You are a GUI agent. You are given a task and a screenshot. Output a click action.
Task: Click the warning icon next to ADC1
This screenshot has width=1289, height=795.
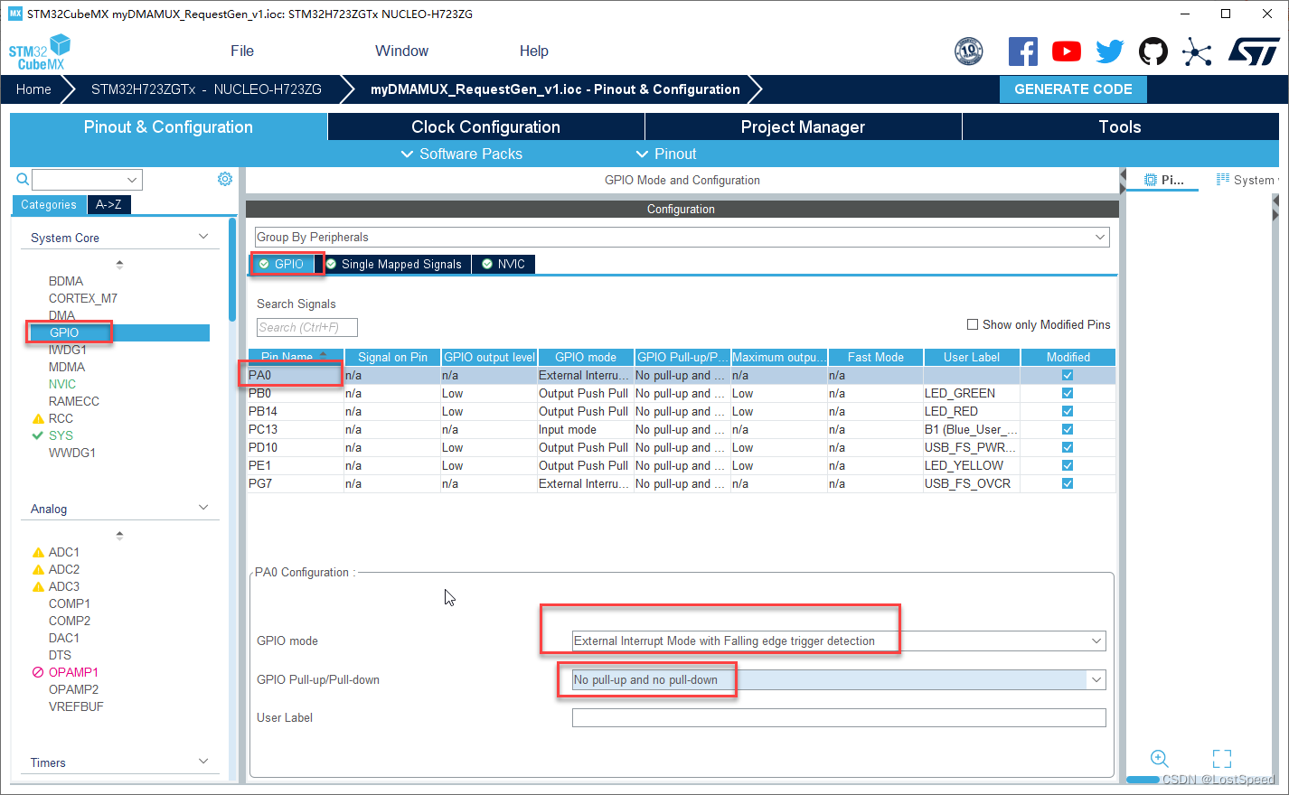click(x=38, y=553)
